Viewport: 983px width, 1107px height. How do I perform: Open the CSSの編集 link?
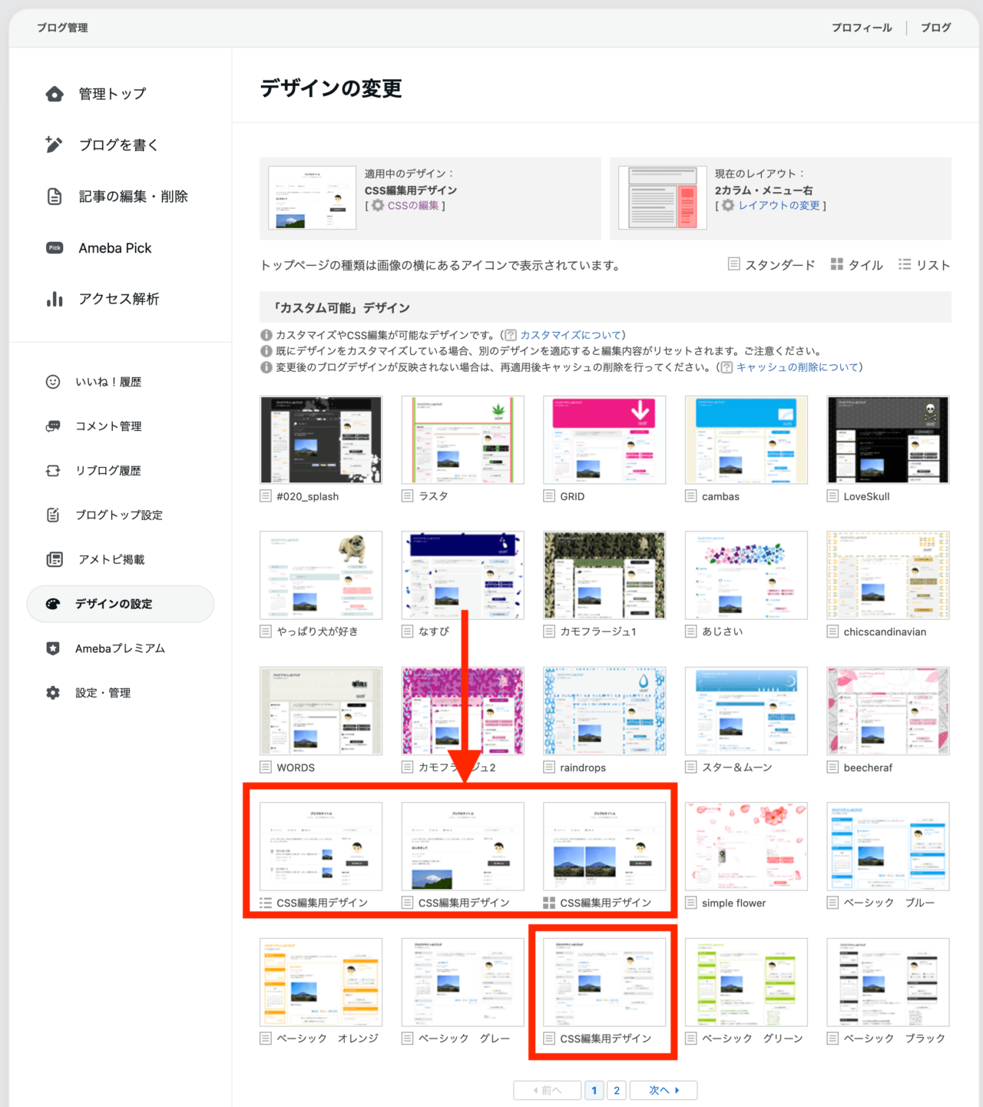pyautogui.click(x=413, y=205)
